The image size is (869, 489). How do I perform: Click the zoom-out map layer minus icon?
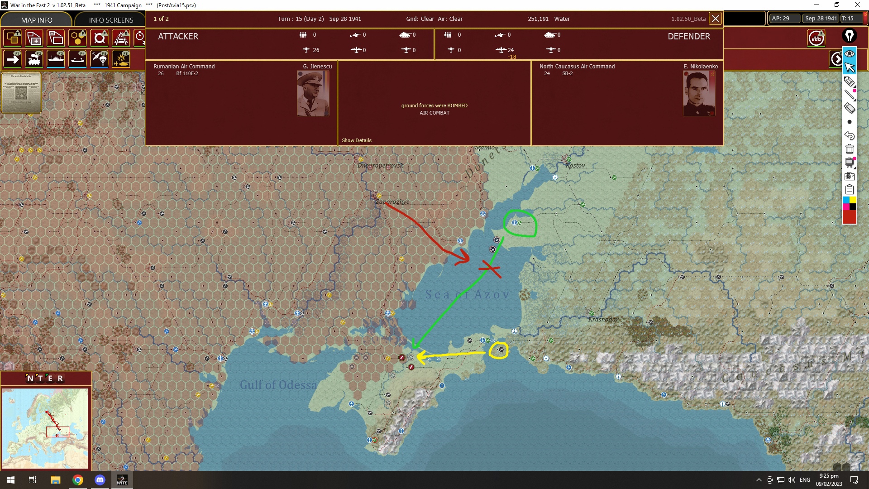[x=56, y=38]
